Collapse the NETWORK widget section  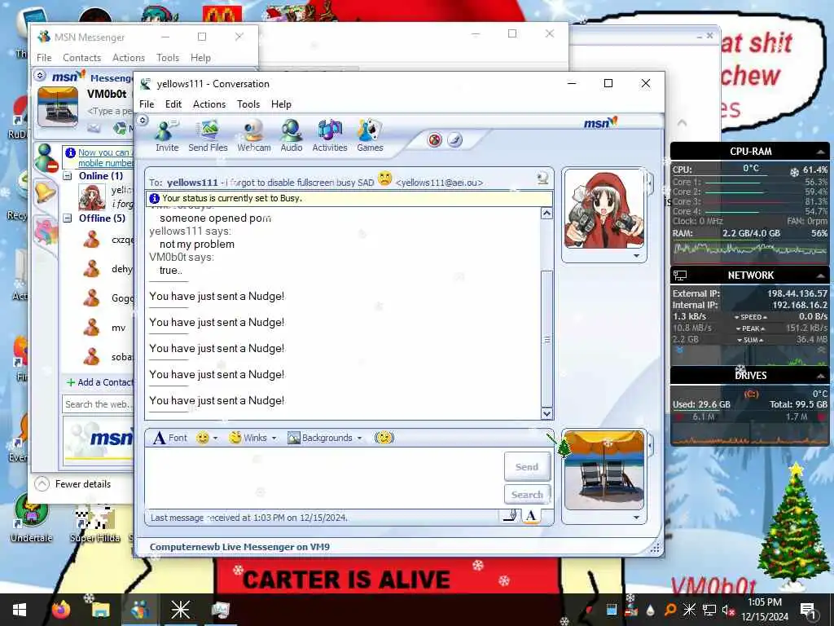pyautogui.click(x=821, y=276)
